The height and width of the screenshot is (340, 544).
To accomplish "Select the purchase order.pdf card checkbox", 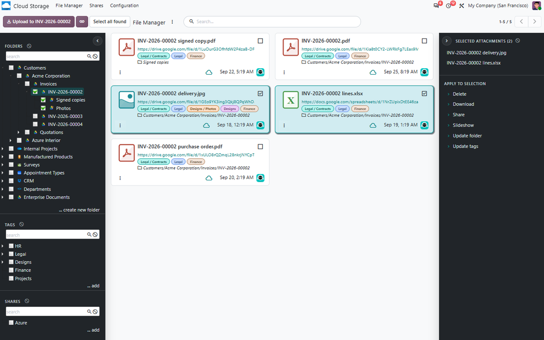I will [260, 147].
